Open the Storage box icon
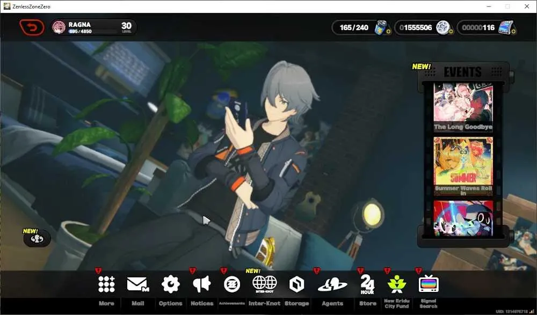Image resolution: width=537 pixels, height=315 pixels. point(296,284)
